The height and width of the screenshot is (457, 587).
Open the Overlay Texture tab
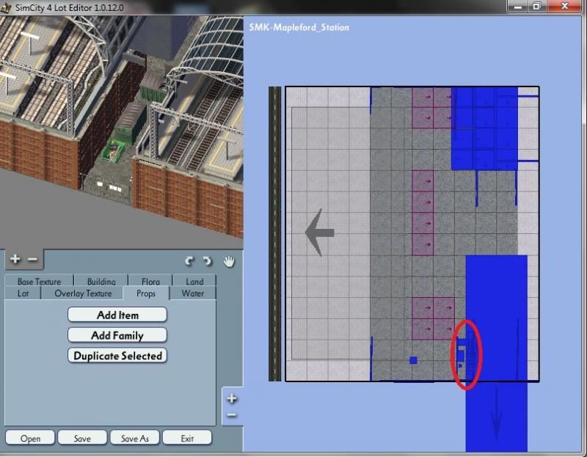click(x=83, y=293)
